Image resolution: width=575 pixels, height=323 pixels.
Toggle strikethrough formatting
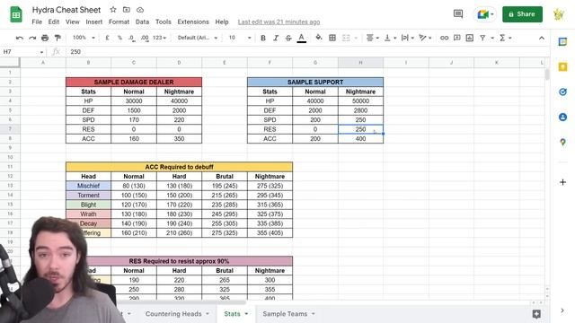pyautogui.click(x=288, y=38)
